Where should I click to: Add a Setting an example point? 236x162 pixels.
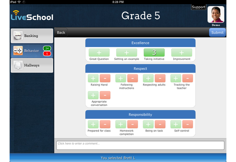127,53
